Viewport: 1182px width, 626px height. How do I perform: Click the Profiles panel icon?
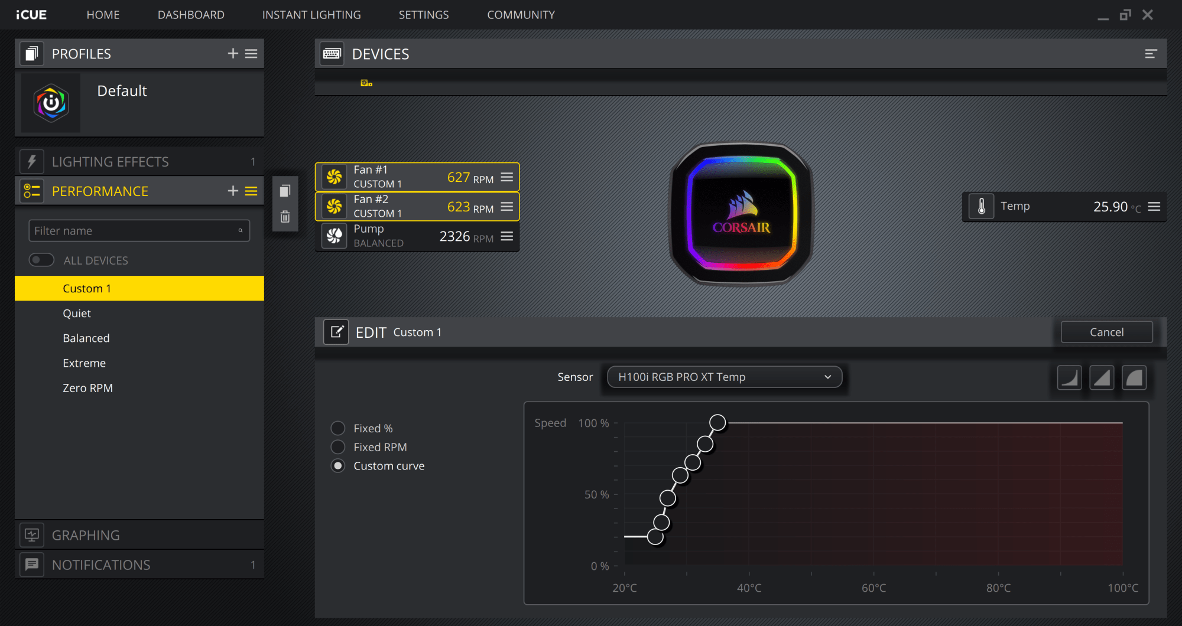pyautogui.click(x=32, y=54)
